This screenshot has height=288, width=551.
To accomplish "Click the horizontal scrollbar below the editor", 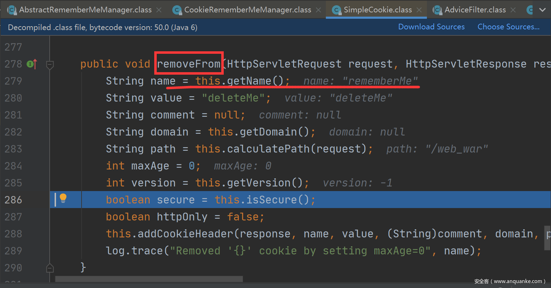I will (x=149, y=279).
